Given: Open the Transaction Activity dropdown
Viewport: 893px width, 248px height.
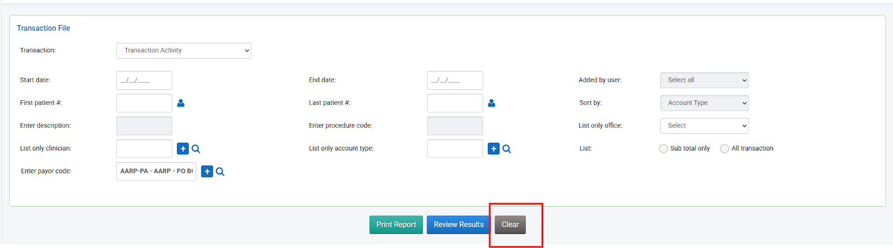Looking at the screenshot, I should pyautogui.click(x=184, y=51).
